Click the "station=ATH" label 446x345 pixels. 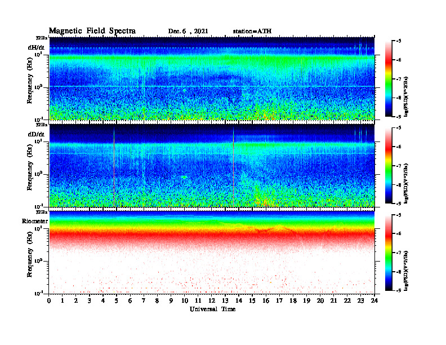point(252,32)
